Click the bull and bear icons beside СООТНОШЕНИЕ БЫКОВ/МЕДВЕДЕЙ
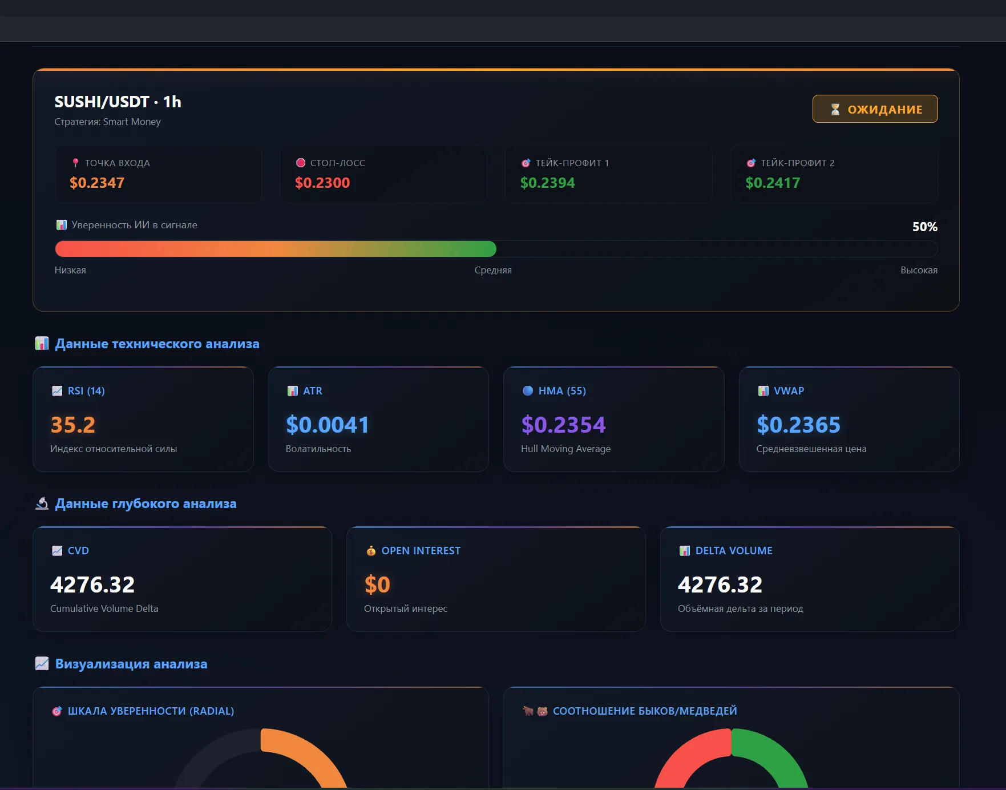The height and width of the screenshot is (790, 1006). [x=535, y=711]
